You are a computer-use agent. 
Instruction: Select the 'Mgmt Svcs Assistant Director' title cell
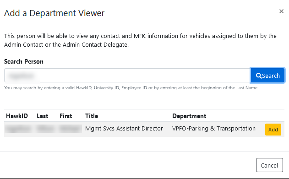[x=124, y=128]
